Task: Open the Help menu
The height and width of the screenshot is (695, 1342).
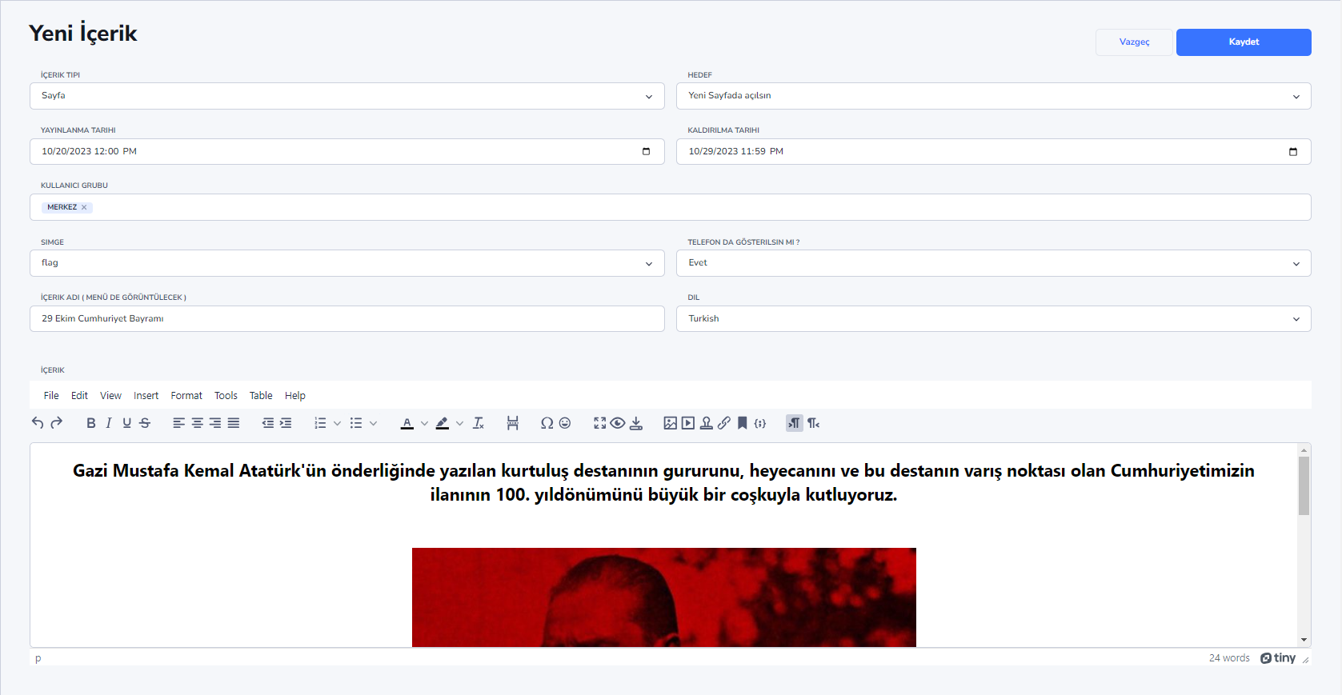Action: (295, 395)
